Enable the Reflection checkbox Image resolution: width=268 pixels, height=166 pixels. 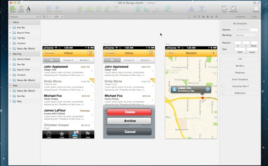click(223, 93)
